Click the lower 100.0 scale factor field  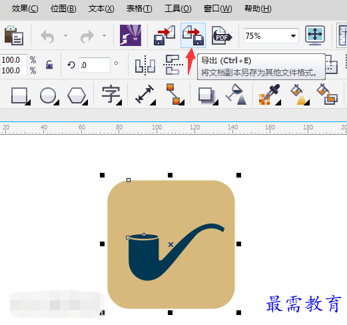click(x=13, y=71)
